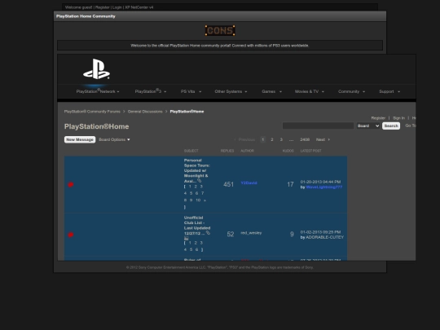Click the Sign In link
The image size is (440, 330).
point(398,118)
